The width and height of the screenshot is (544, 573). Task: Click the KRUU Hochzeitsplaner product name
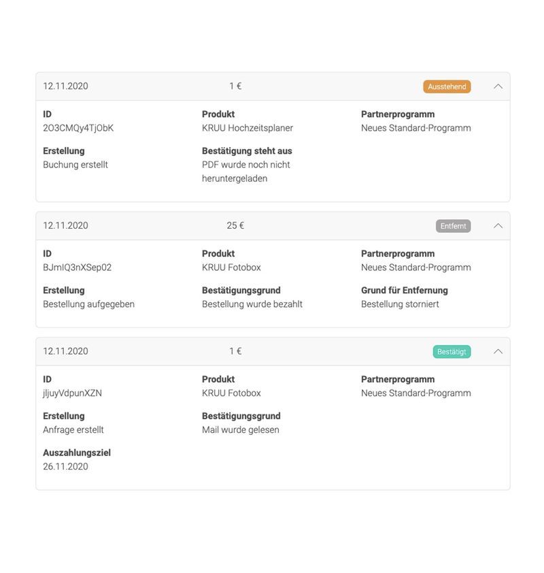248,128
